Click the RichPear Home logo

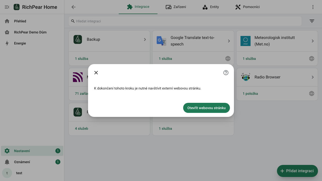coord(17,7)
